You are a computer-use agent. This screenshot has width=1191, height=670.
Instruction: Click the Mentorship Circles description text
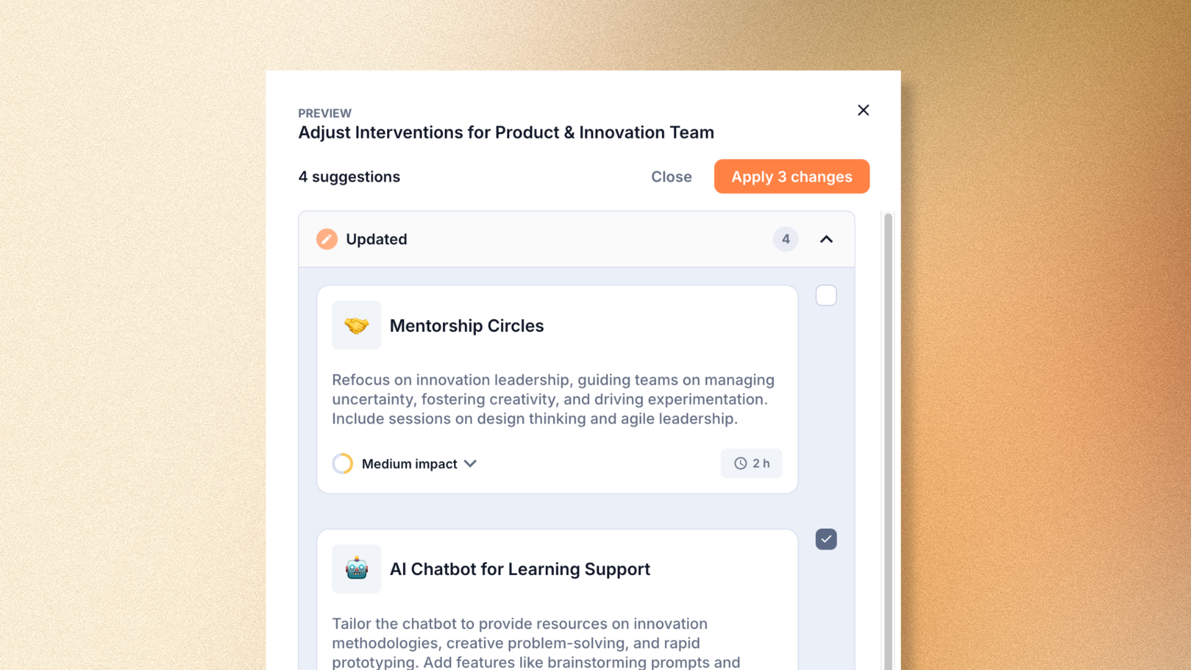coord(552,400)
